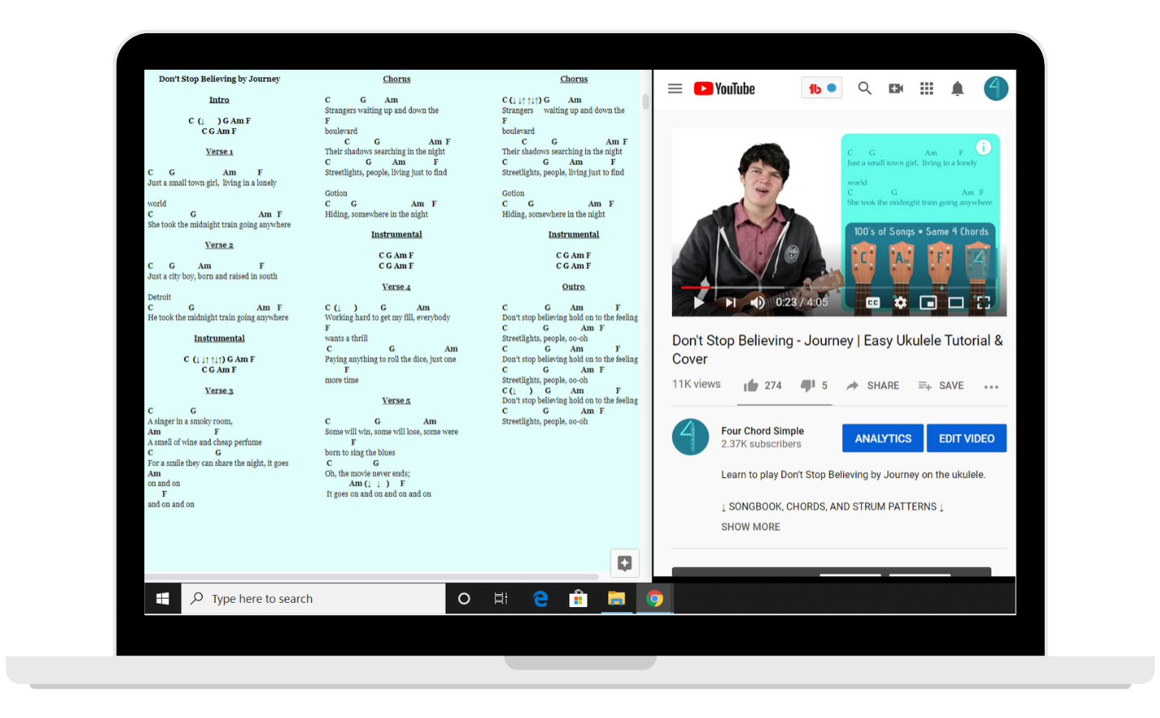The height and width of the screenshot is (718, 1160).
Task: Click the Verse 4 heading
Action: 396,287
